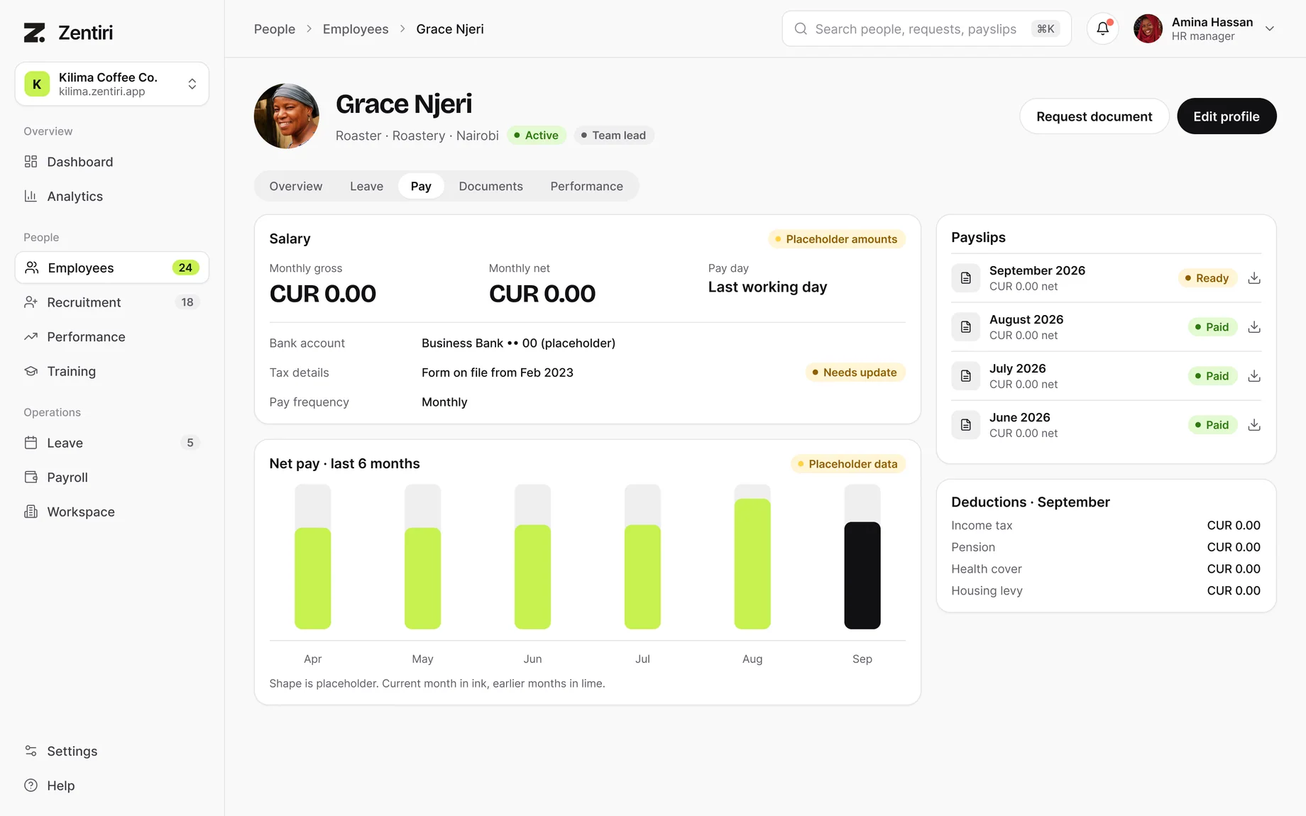Open the Training section
This screenshot has width=1306, height=816.
coord(112,371)
